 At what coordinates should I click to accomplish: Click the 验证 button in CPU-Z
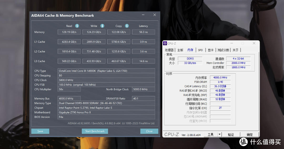tap(231, 135)
